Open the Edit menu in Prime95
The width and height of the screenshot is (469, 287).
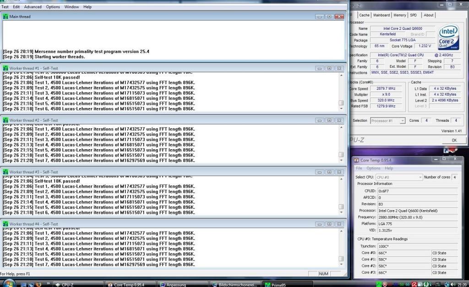pos(16,6)
